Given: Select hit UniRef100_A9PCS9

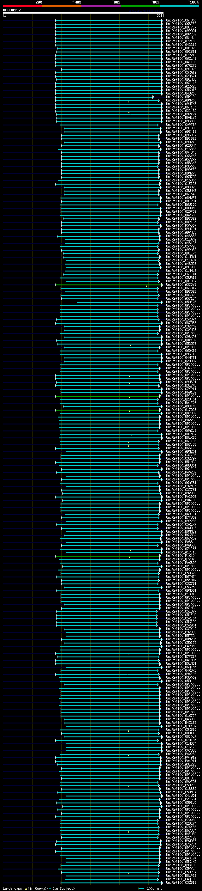Looking at the screenshot, I should point(181,34).
